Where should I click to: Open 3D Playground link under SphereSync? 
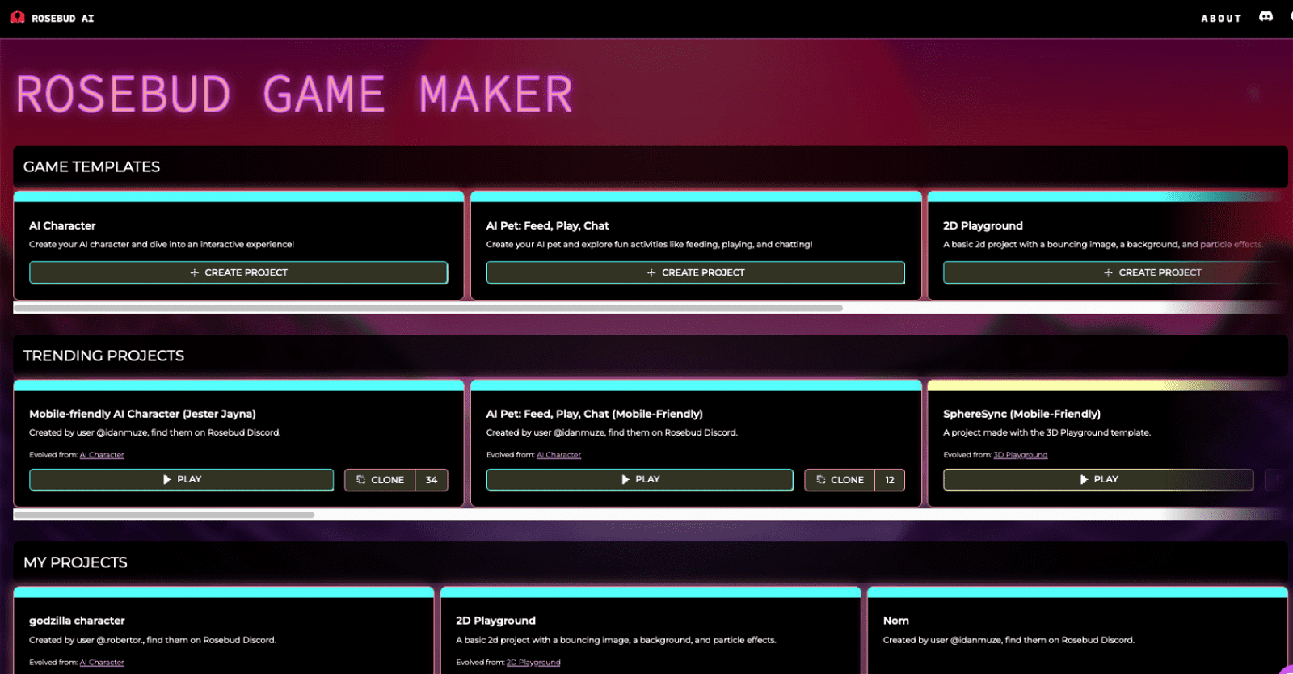(1020, 455)
